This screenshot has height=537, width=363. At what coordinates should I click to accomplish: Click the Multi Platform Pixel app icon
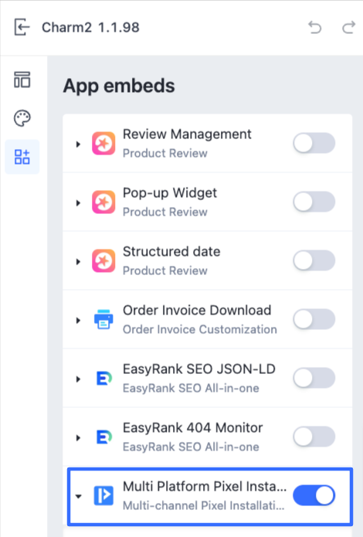(x=103, y=495)
